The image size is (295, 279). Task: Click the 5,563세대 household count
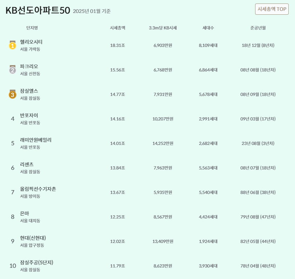tap(208, 168)
